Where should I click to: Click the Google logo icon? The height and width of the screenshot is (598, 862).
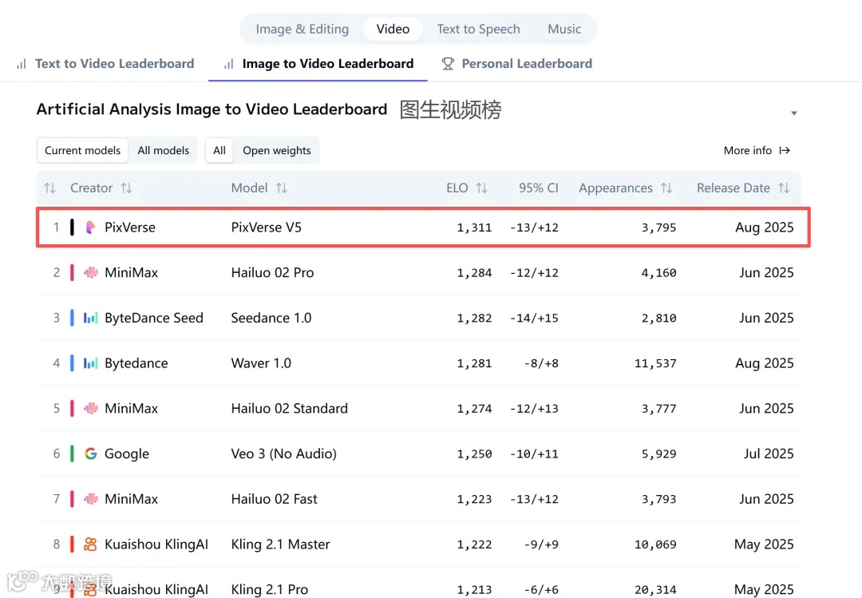tap(91, 453)
